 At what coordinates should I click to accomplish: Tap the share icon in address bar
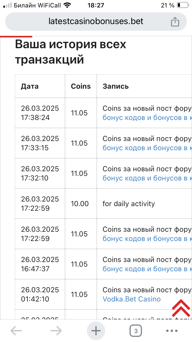tap(175, 22)
